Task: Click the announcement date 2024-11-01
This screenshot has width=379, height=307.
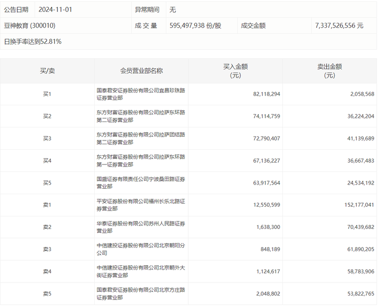Action: point(55,10)
